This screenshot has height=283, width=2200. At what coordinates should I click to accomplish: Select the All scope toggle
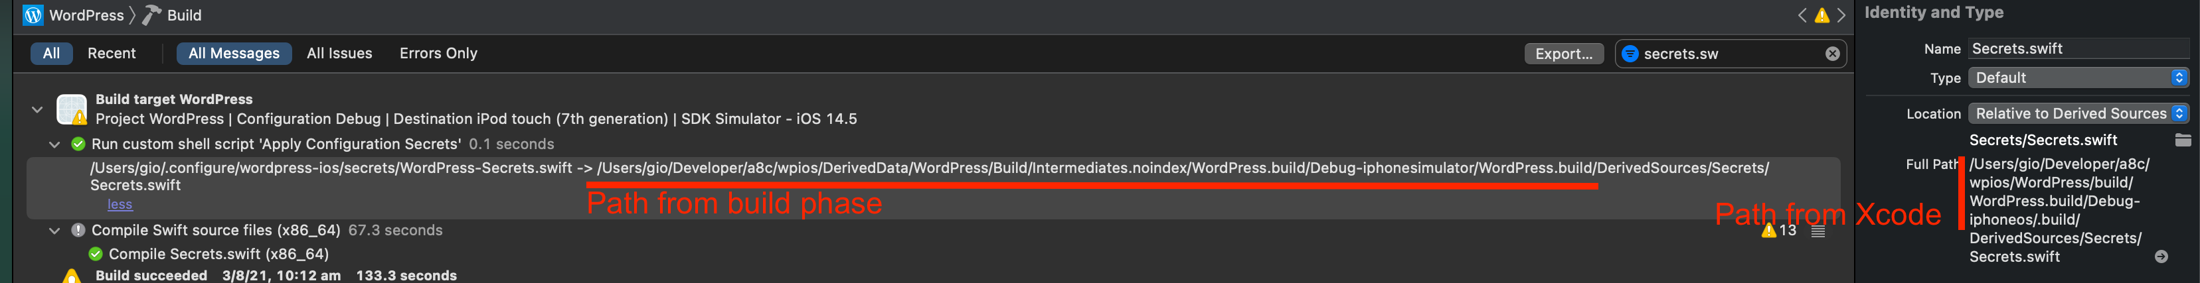51,53
